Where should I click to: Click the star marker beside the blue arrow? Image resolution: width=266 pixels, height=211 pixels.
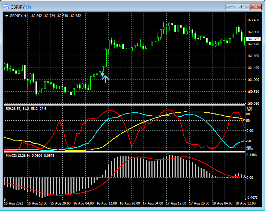pyautogui.click(x=102, y=74)
